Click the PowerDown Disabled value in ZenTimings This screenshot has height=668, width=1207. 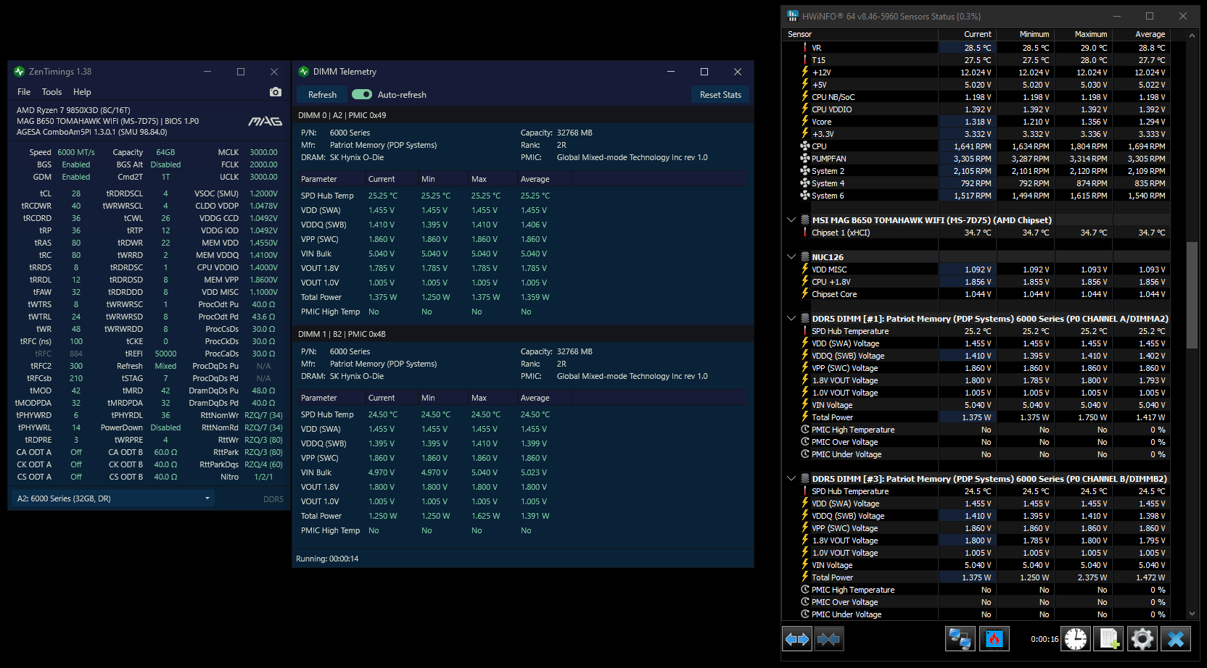166,427
